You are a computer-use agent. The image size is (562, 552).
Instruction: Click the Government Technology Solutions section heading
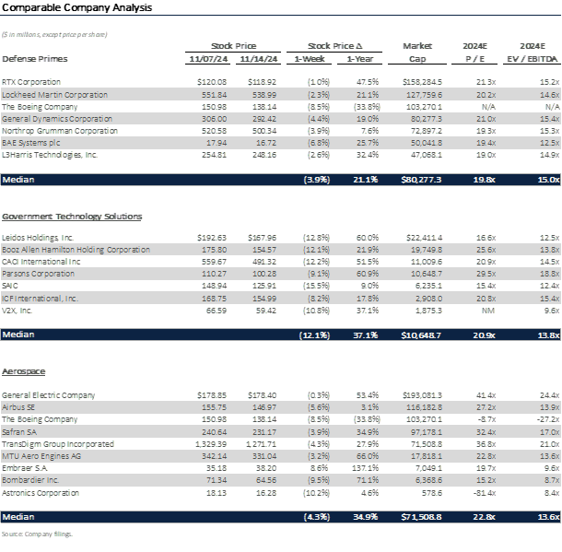72,217
